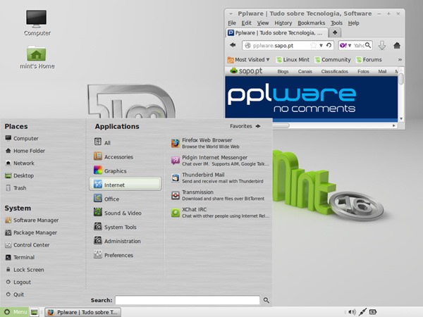Open Terminal from System list
The image size is (423, 317).
pyautogui.click(x=20, y=257)
